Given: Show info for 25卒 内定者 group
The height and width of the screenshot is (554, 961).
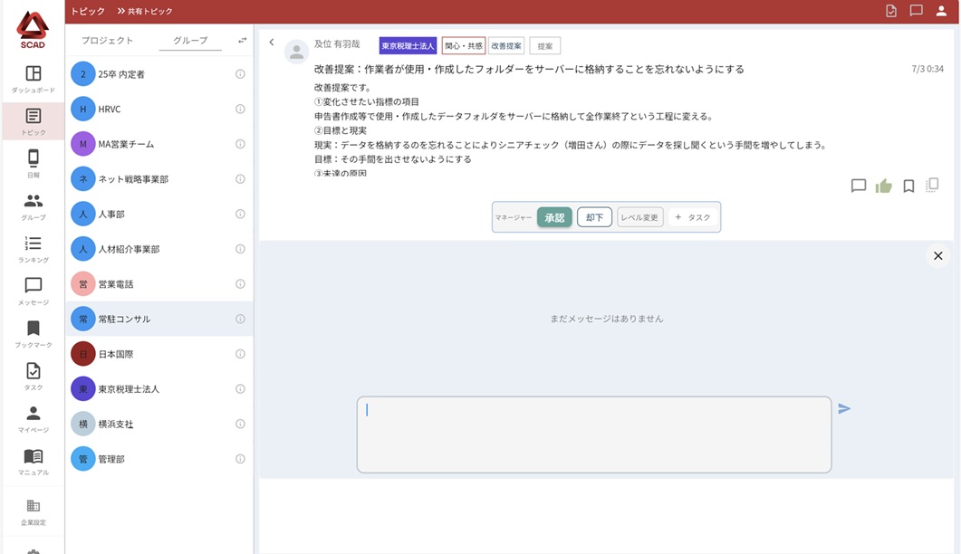Looking at the screenshot, I should (x=240, y=74).
